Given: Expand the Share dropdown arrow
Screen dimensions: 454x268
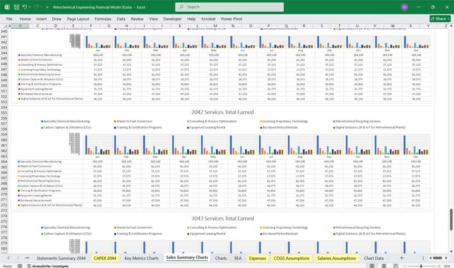Looking at the screenshot, I should click(447, 18).
